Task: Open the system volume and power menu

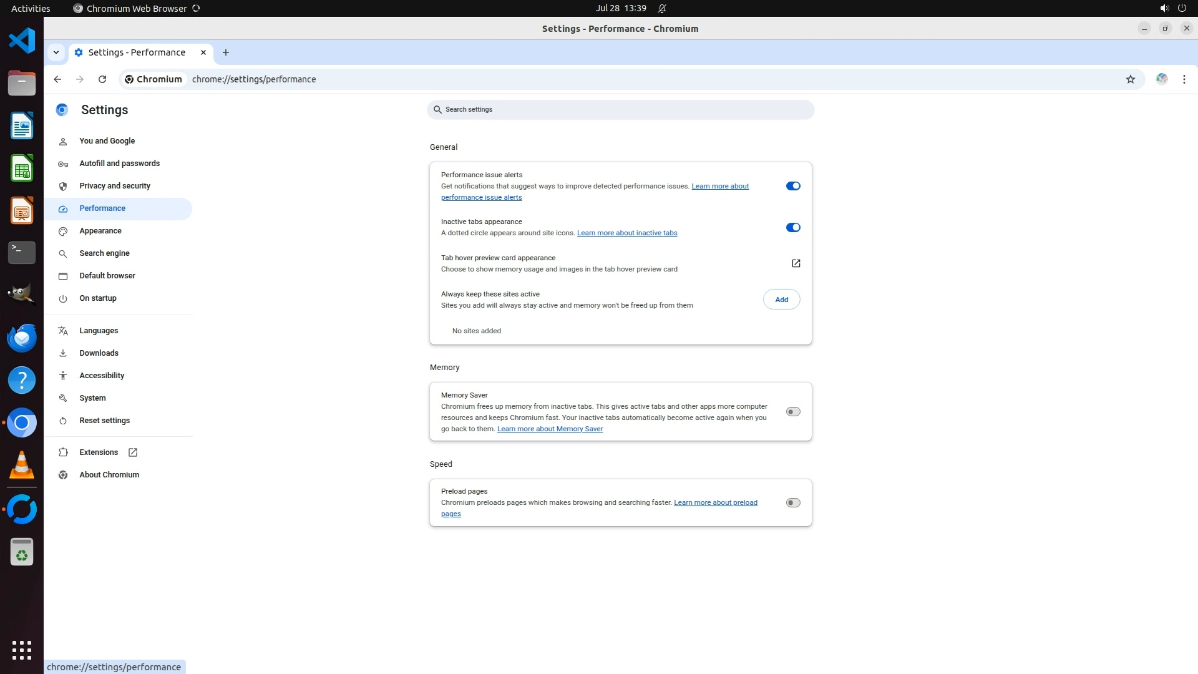Action: [x=1172, y=8]
